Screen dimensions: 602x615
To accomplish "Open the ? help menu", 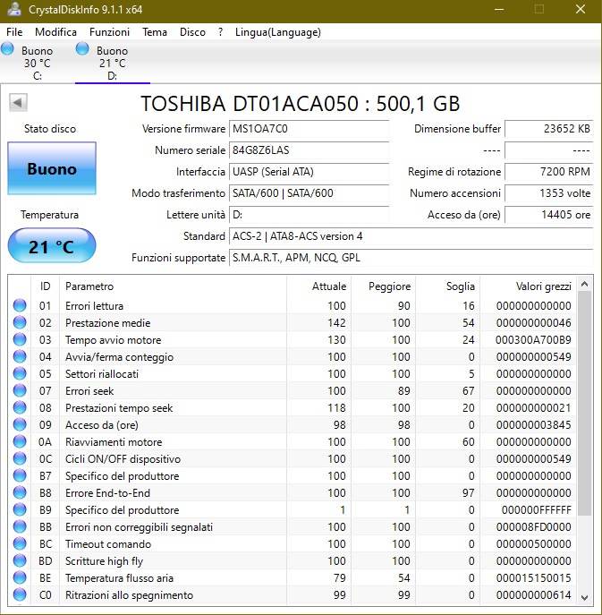I will tap(220, 31).
